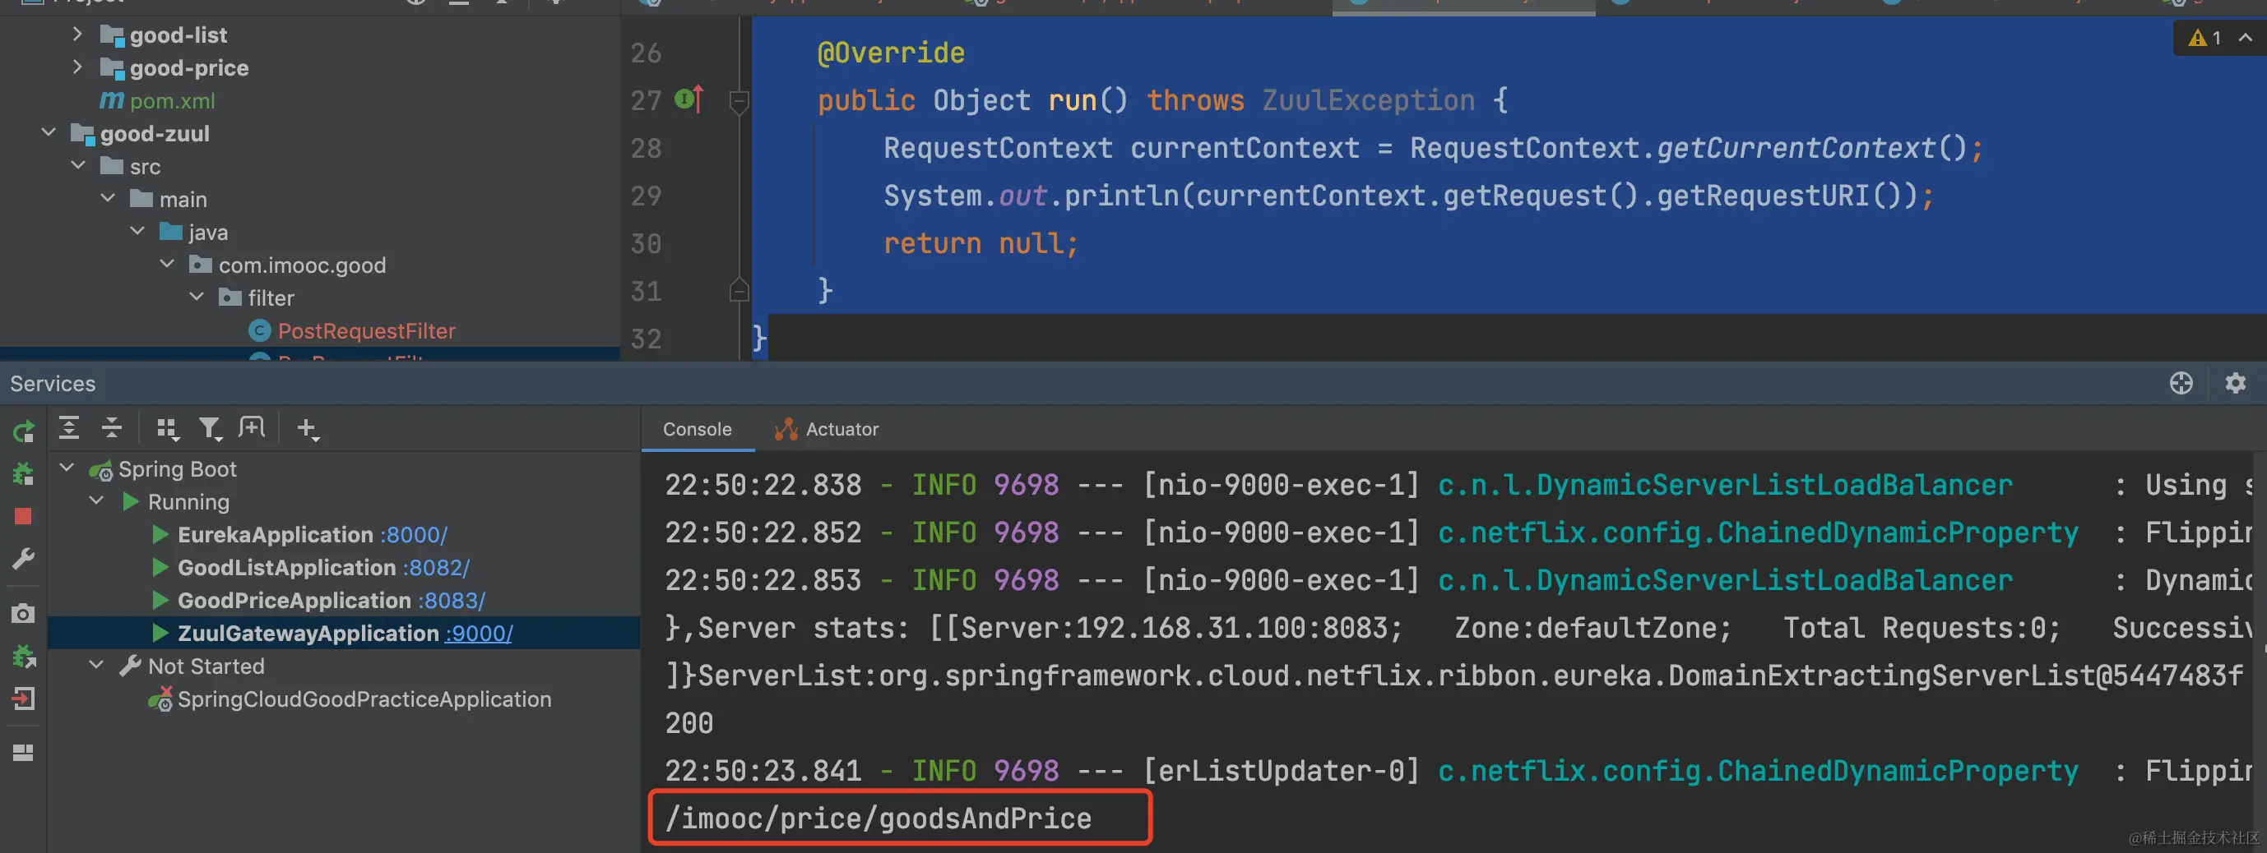Click the Rerun icon in the Services toolbar

click(24, 430)
